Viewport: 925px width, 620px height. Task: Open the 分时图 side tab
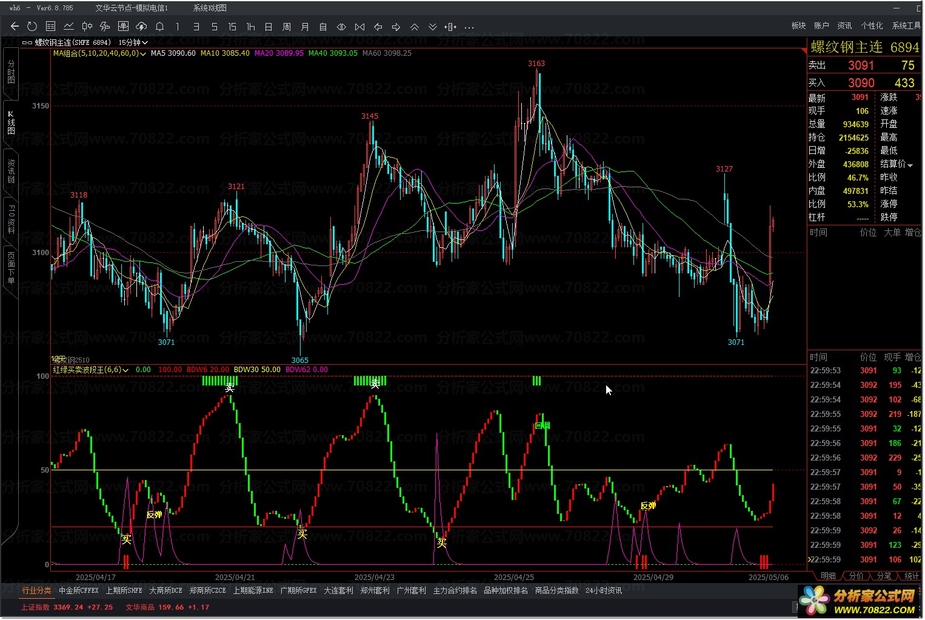point(10,72)
